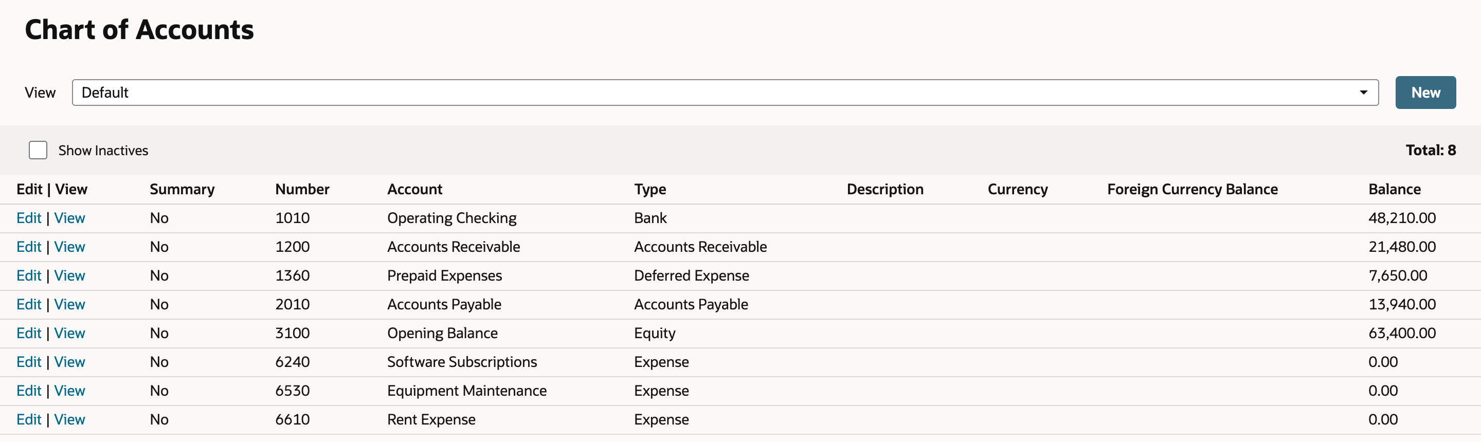View the Rent Expense account
Viewport: 1481px width, 442px height.
(x=69, y=419)
